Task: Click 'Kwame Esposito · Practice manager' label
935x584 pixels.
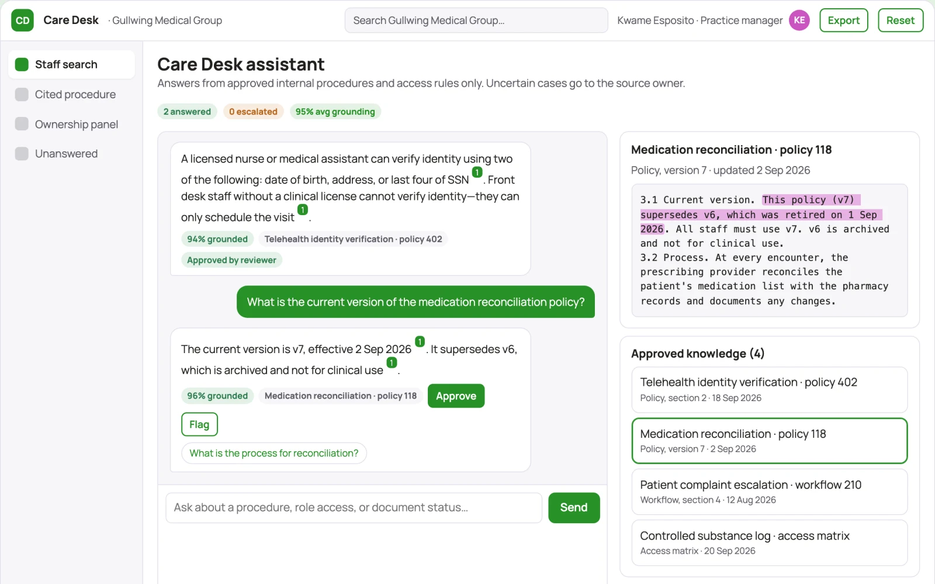Action: click(700, 20)
